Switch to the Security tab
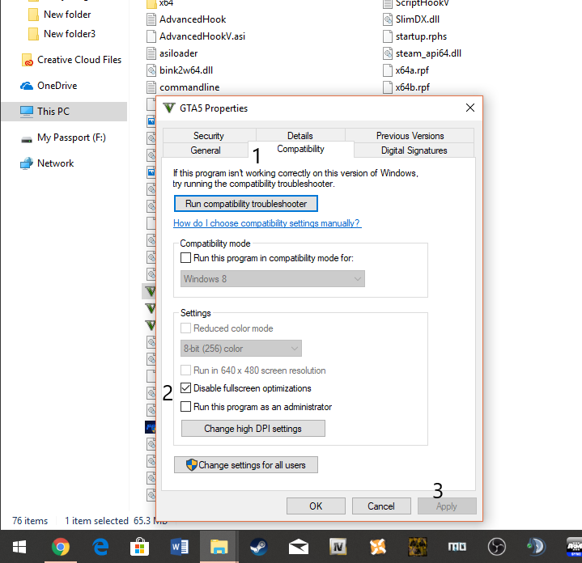582x563 pixels. pyautogui.click(x=209, y=135)
